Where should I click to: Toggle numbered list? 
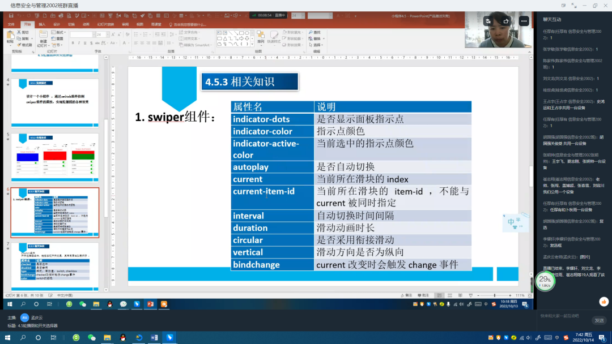click(145, 35)
